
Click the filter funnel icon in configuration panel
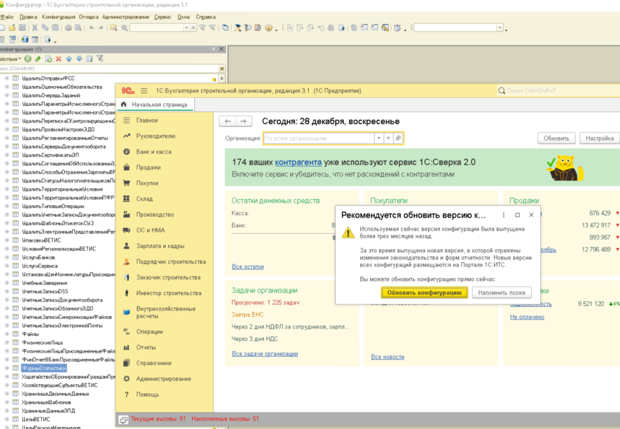(100, 59)
